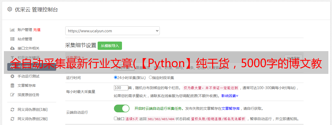Click refresh icon for 同义词伪原创[1版]
Screen dimensions: 332x125
pyautogui.click(x=12, y=110)
